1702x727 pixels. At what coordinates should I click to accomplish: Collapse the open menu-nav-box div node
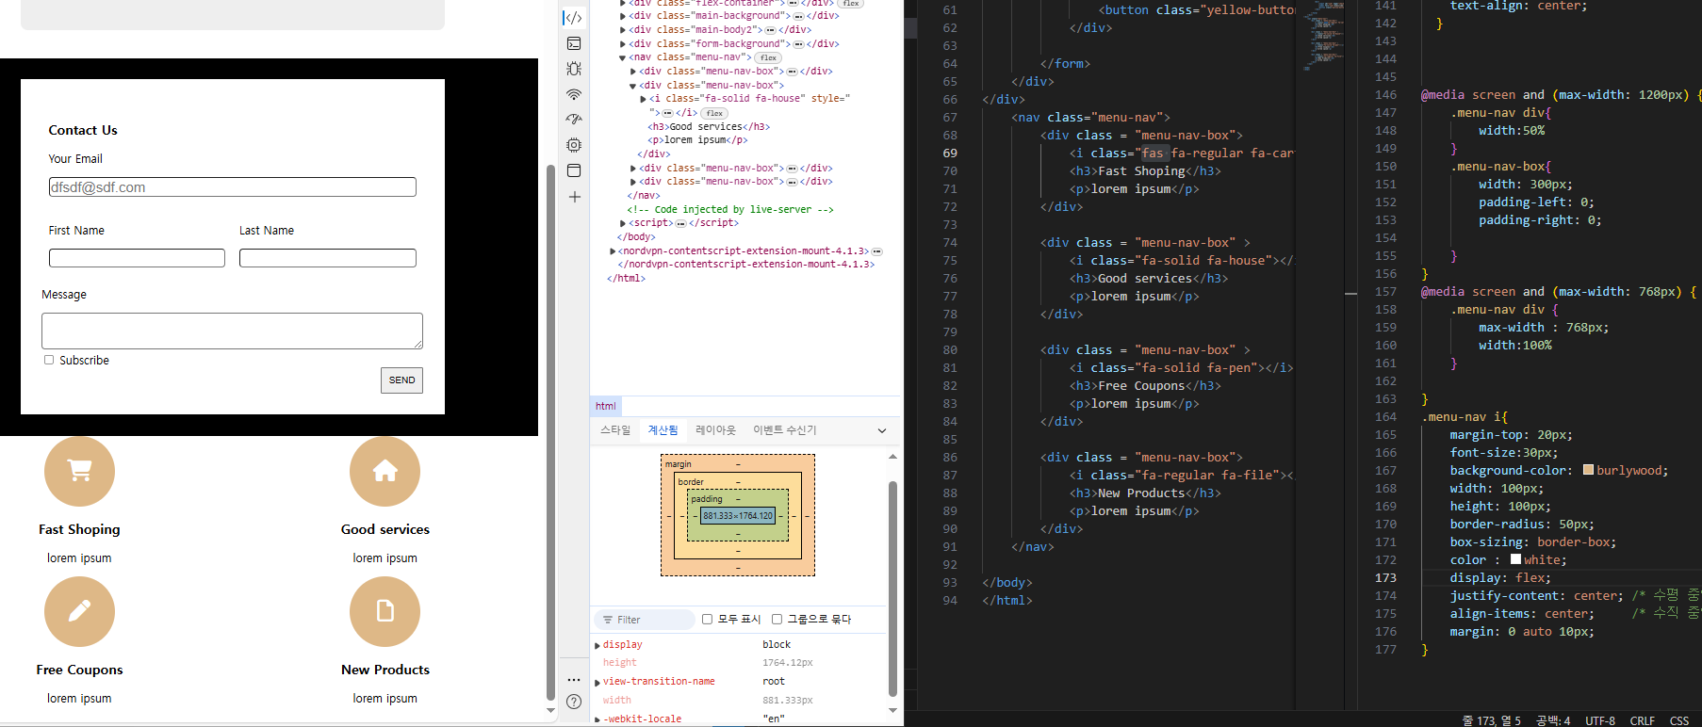coord(632,86)
